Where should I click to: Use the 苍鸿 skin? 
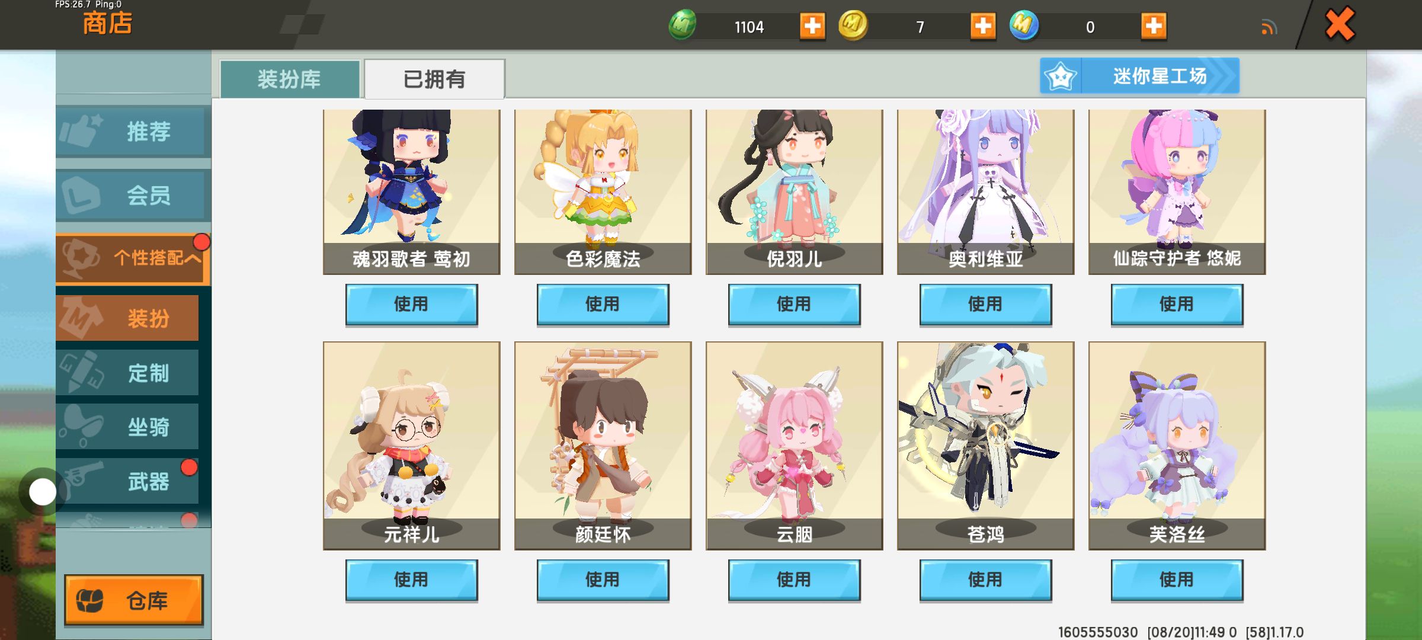pyautogui.click(x=985, y=580)
